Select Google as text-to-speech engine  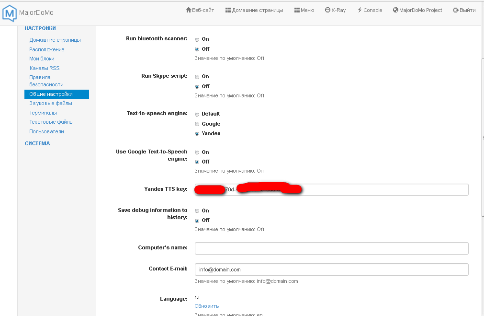point(197,124)
